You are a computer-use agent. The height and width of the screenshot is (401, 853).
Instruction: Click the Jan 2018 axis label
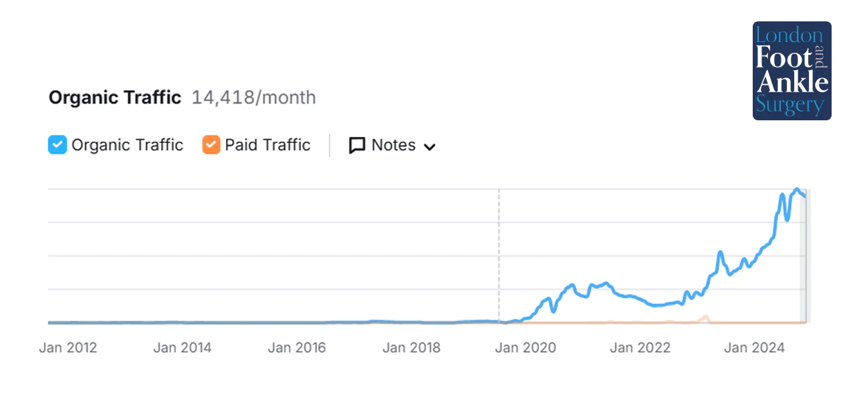click(x=411, y=348)
